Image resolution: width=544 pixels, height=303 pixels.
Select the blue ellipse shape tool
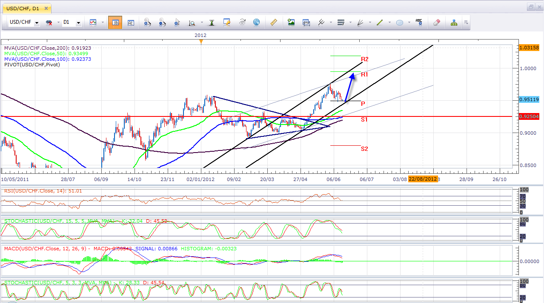(x=399, y=23)
